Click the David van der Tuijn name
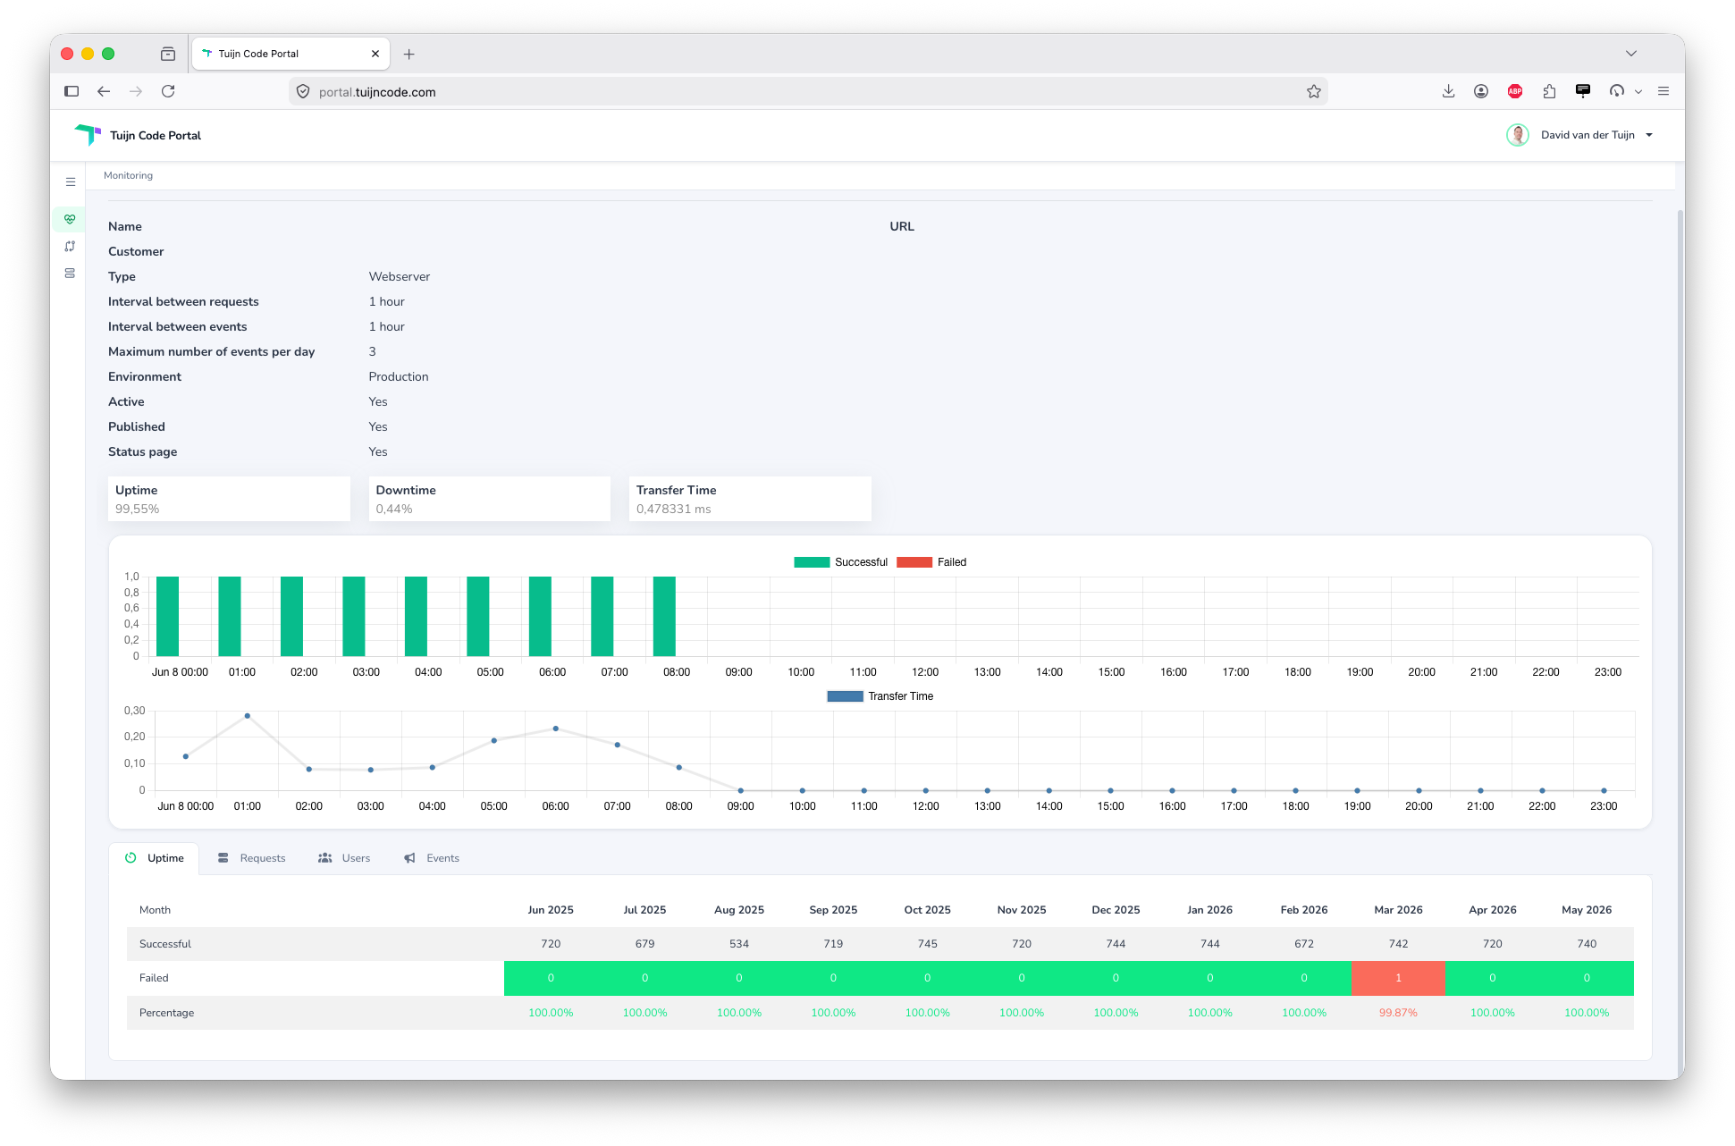 coord(1588,135)
